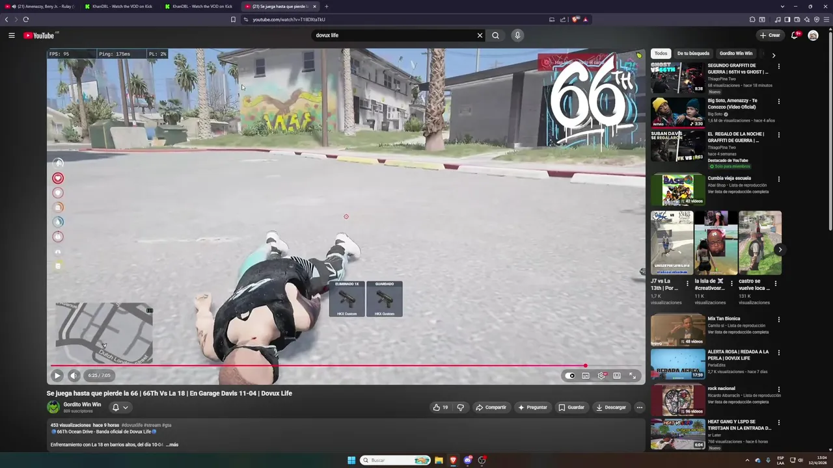Close the current YouTube tab

(314, 6)
